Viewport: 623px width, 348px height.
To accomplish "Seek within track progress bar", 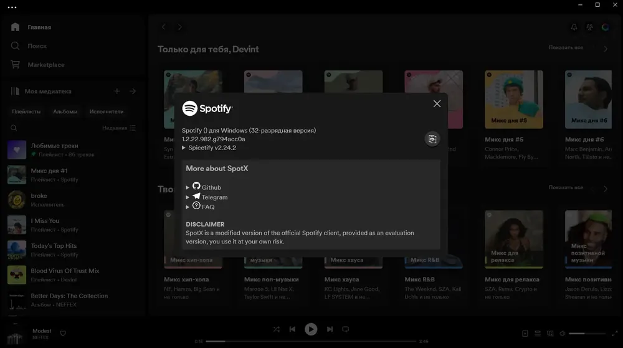I will click(311, 341).
